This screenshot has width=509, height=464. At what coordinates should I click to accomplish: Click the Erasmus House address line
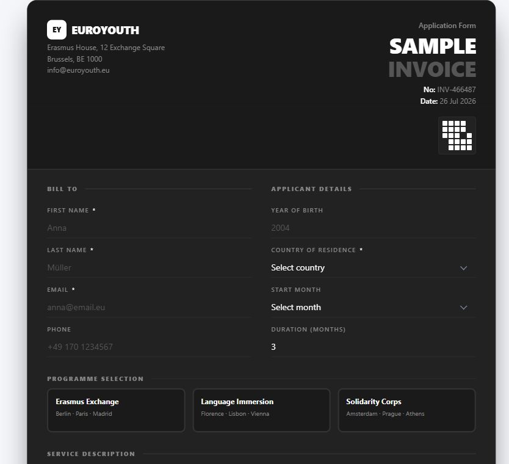click(106, 48)
